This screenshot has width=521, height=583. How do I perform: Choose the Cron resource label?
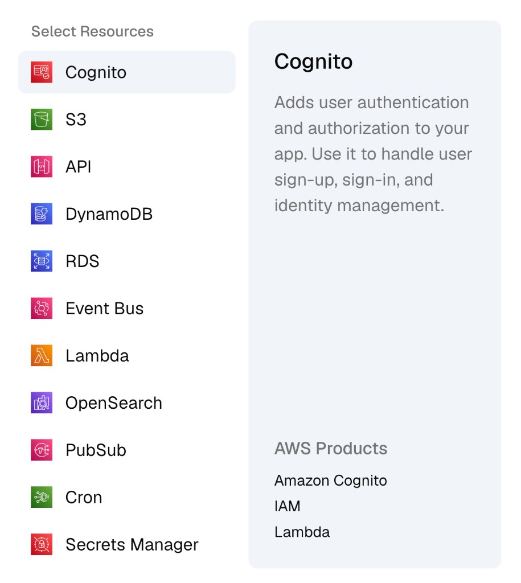tap(84, 498)
